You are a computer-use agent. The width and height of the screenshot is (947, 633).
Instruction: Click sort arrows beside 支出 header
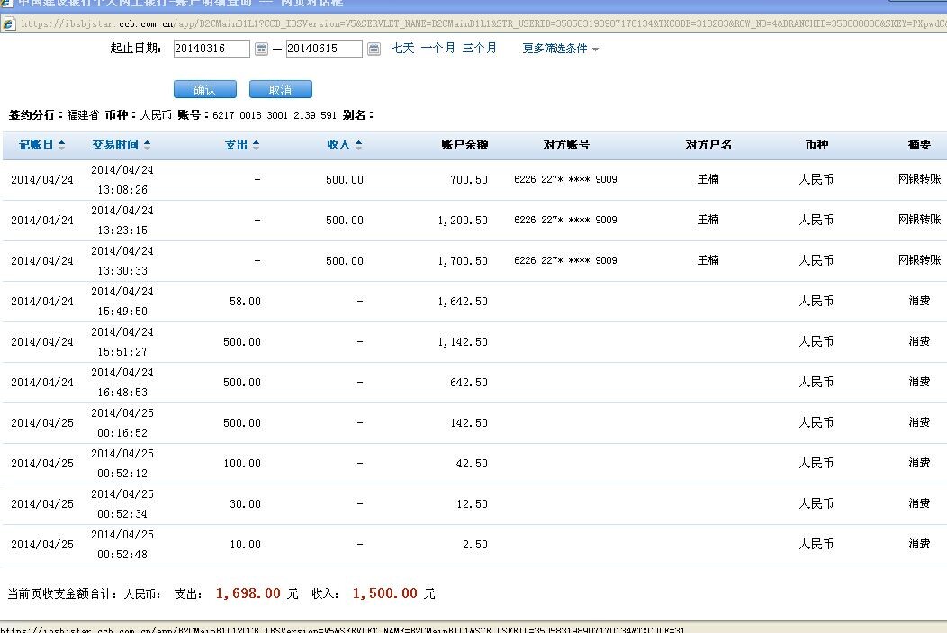coord(256,145)
